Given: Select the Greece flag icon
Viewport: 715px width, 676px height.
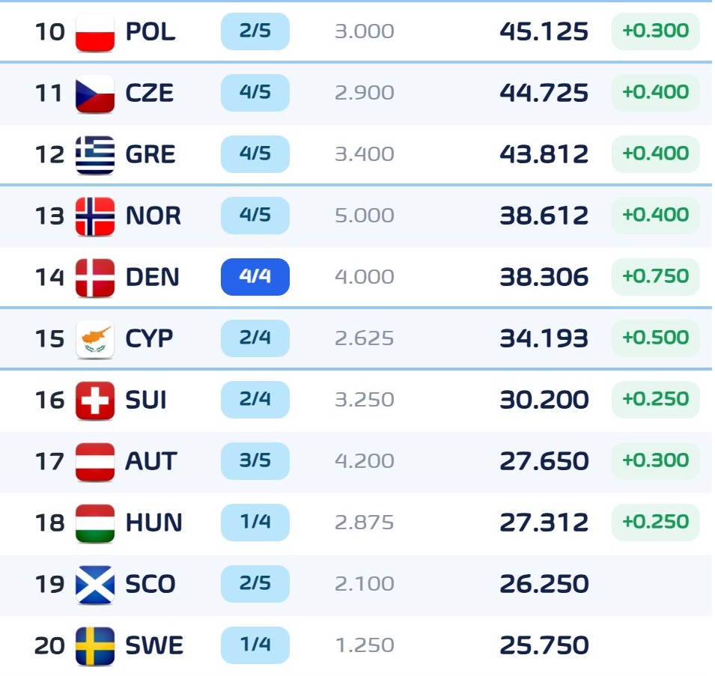Looking at the screenshot, I should point(95,155).
